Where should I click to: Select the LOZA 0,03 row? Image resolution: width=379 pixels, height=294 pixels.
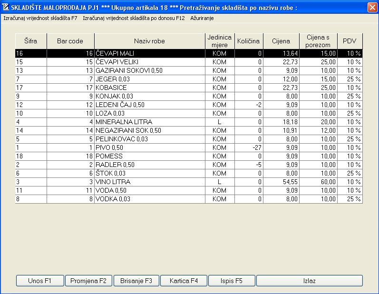click(189, 113)
